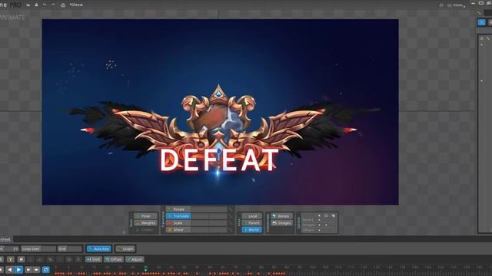Set axes to Parent

[x=252, y=223]
